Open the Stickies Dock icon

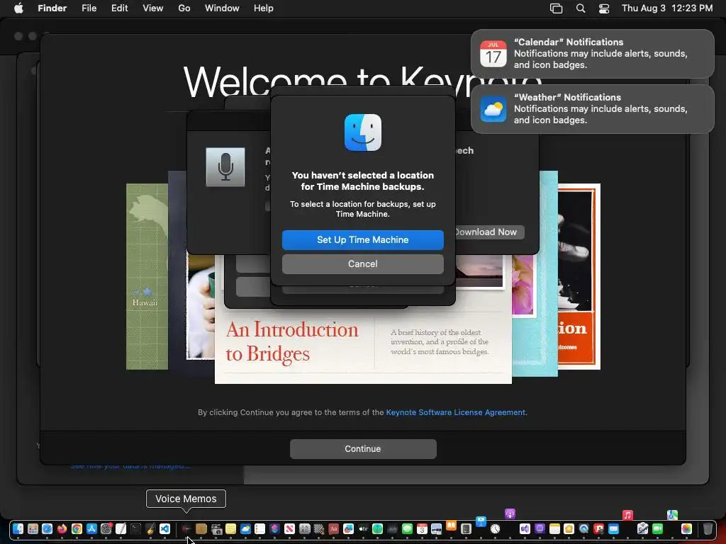pos(230,528)
